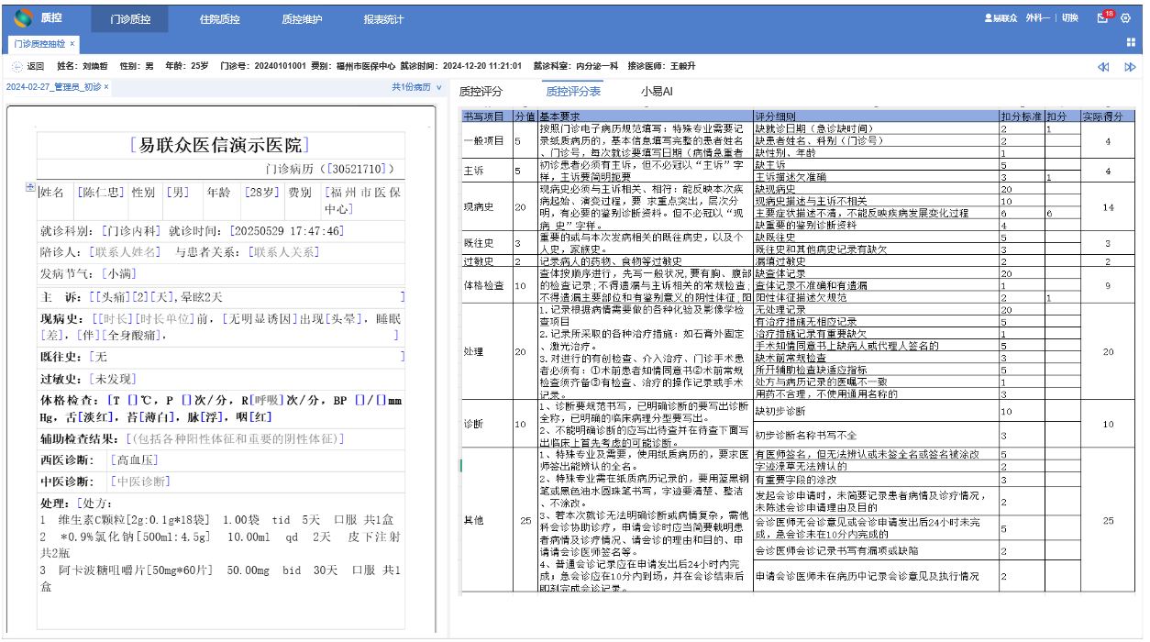Open the 门诊质控 menu

point(130,18)
